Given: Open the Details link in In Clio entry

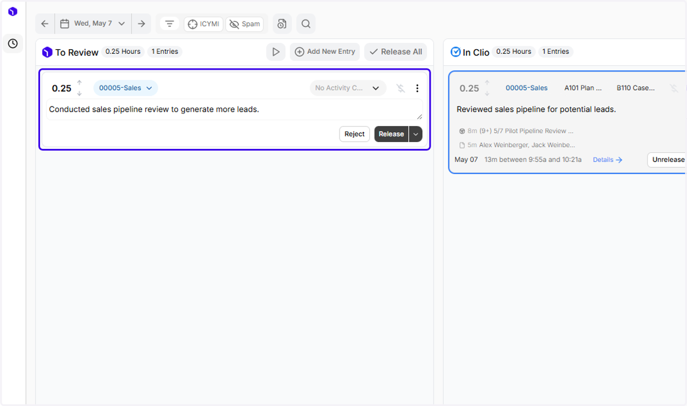Looking at the screenshot, I should [607, 160].
